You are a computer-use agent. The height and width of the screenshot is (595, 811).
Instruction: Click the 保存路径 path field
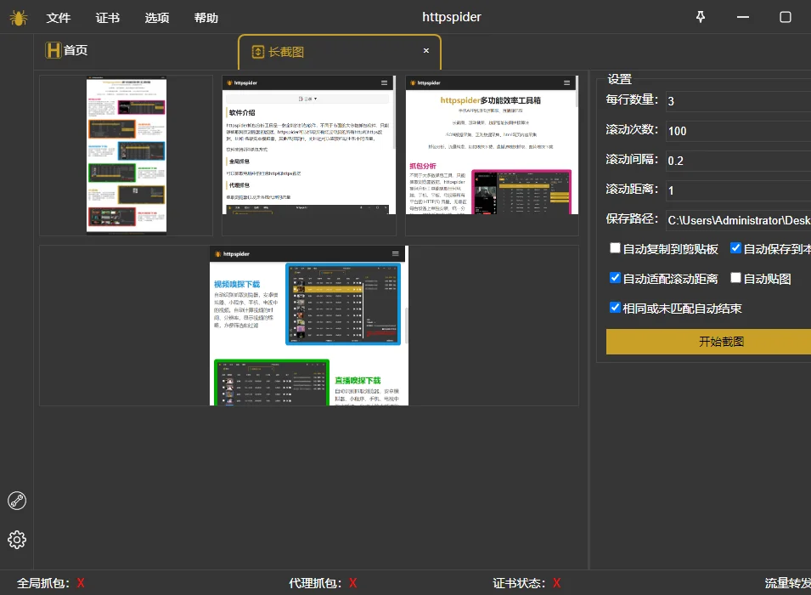738,220
